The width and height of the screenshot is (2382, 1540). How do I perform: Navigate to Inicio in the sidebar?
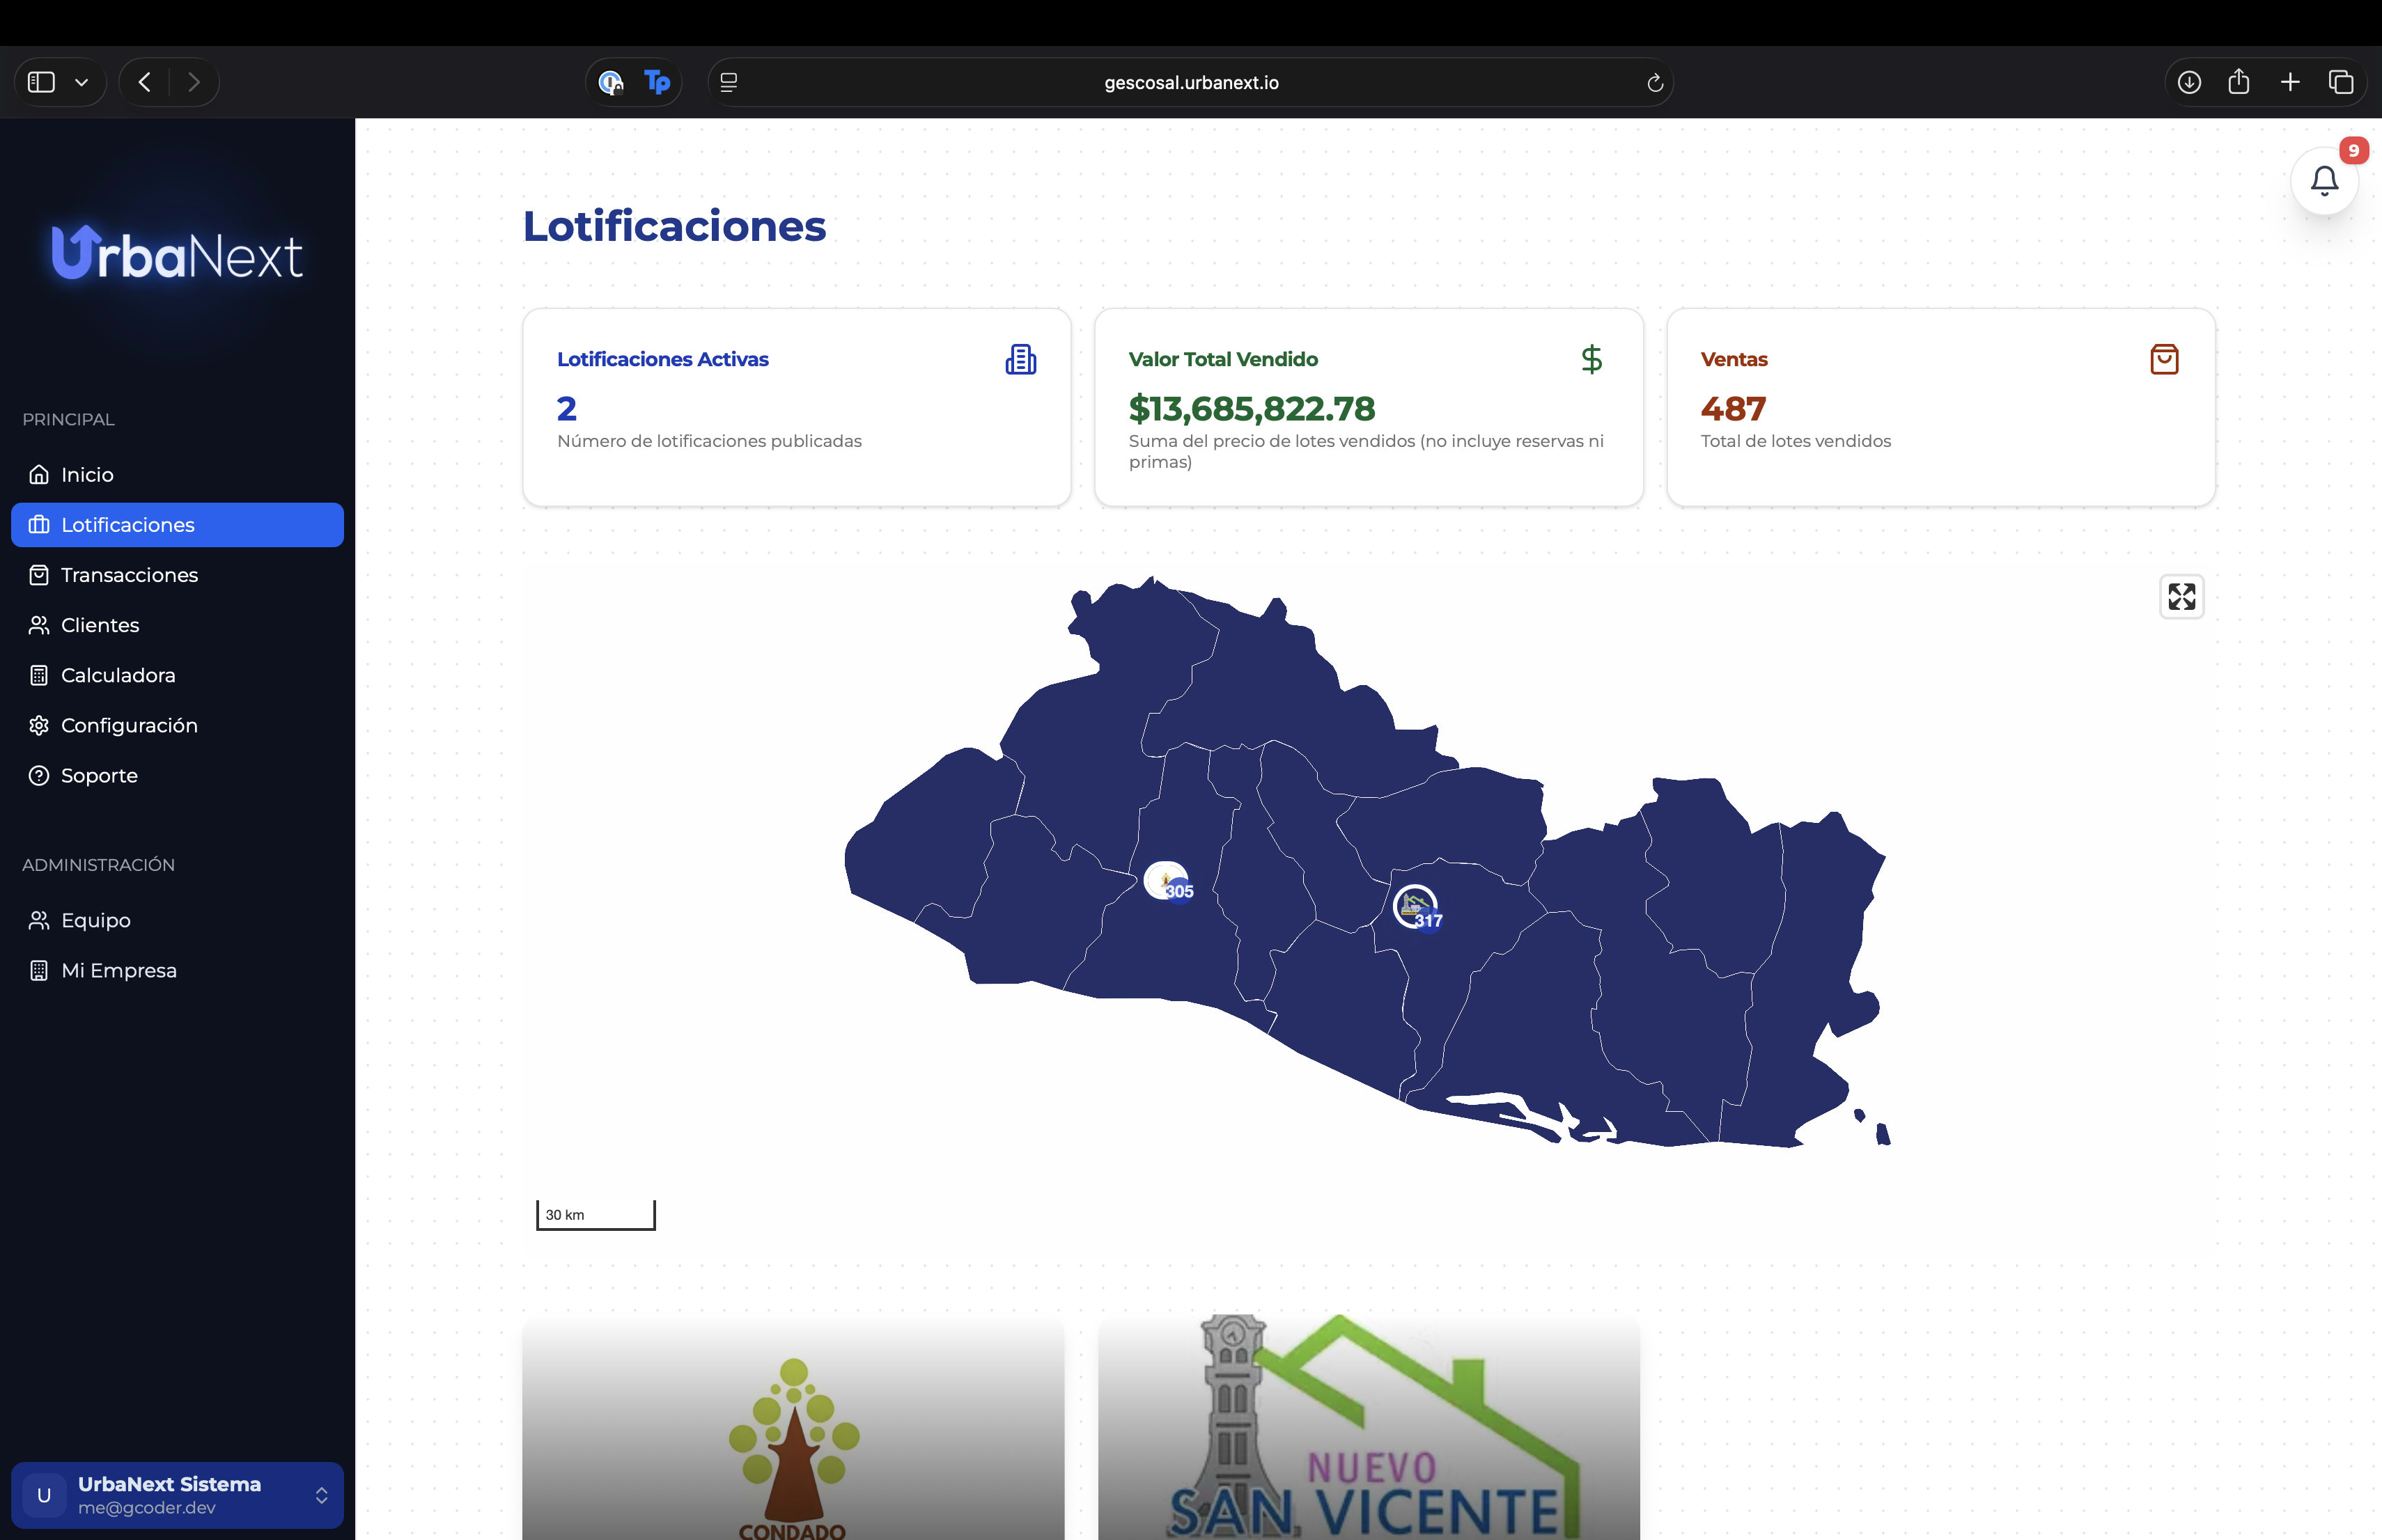point(178,475)
